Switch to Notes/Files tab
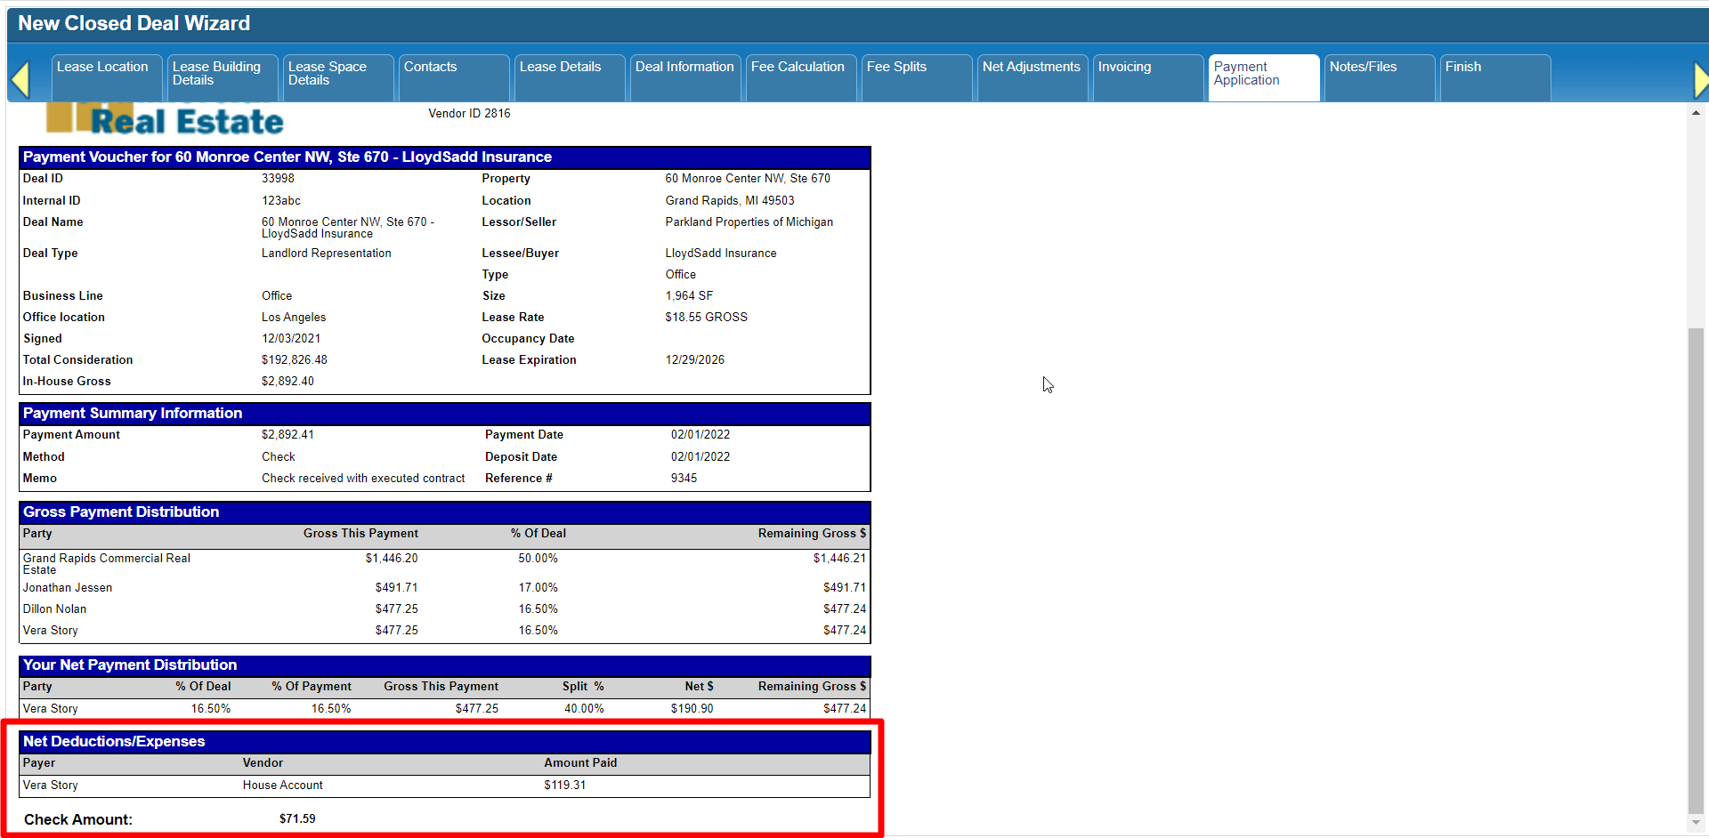 (1379, 77)
